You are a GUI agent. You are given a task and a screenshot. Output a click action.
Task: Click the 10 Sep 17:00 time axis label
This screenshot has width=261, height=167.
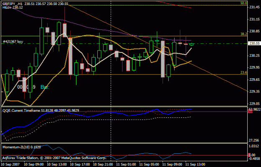[80, 165]
